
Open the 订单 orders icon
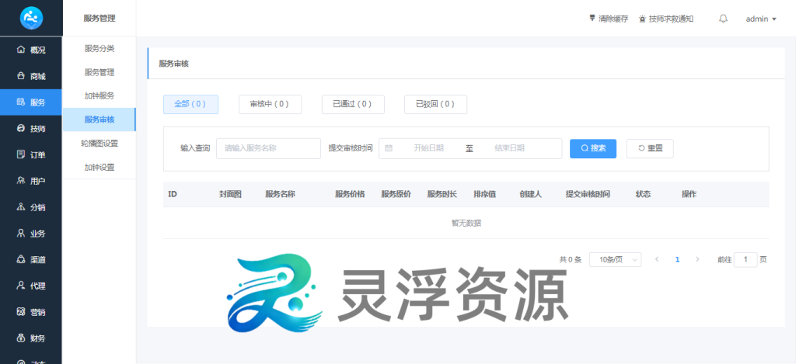coord(21,154)
